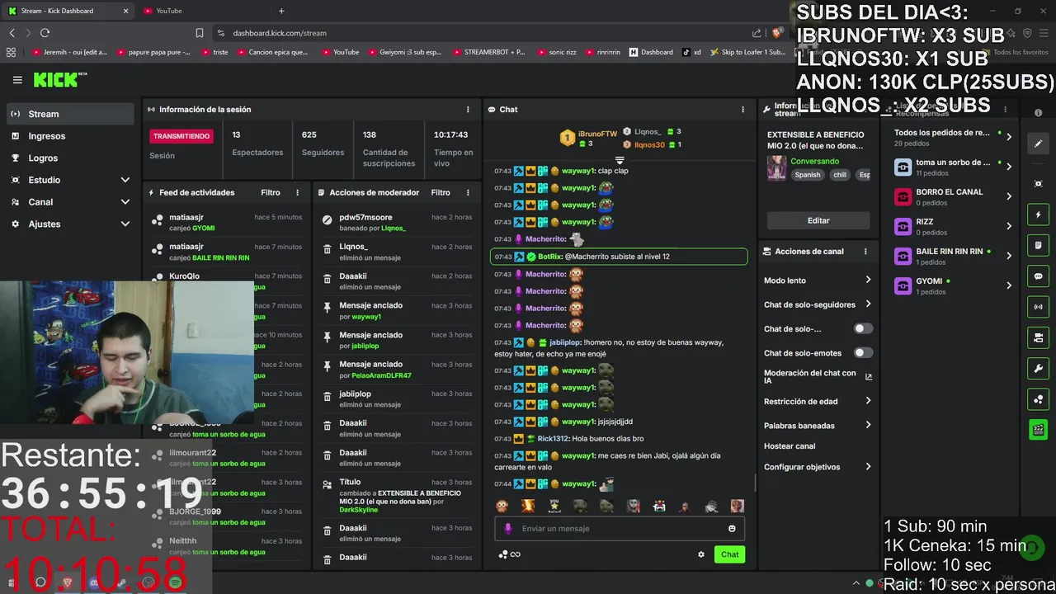
Task: Open the GYOMI reward requests
Action: click(x=954, y=285)
